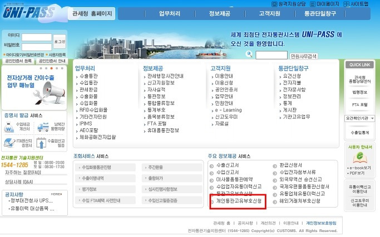Image resolution: width=380 pixels, height=237 pixels.
Task: Open 수입세금 계산서 icon
Action: click(9, 127)
